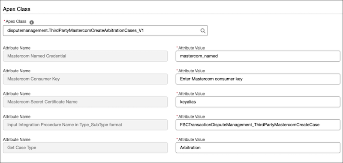Click Attribute Name label above Get Case Type
Image resolution: width=343 pixels, height=163 pixels.
17,139
